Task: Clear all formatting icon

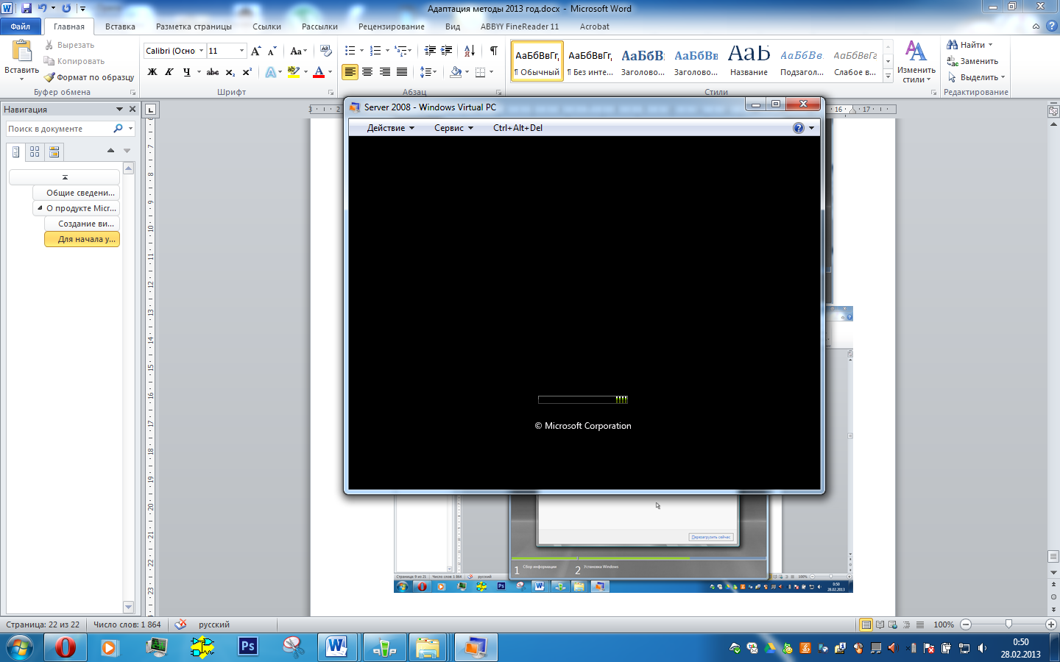Action: [x=326, y=51]
